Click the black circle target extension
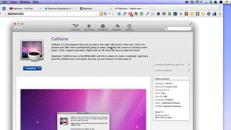This screenshot has height=130, width=231. tap(209, 14)
